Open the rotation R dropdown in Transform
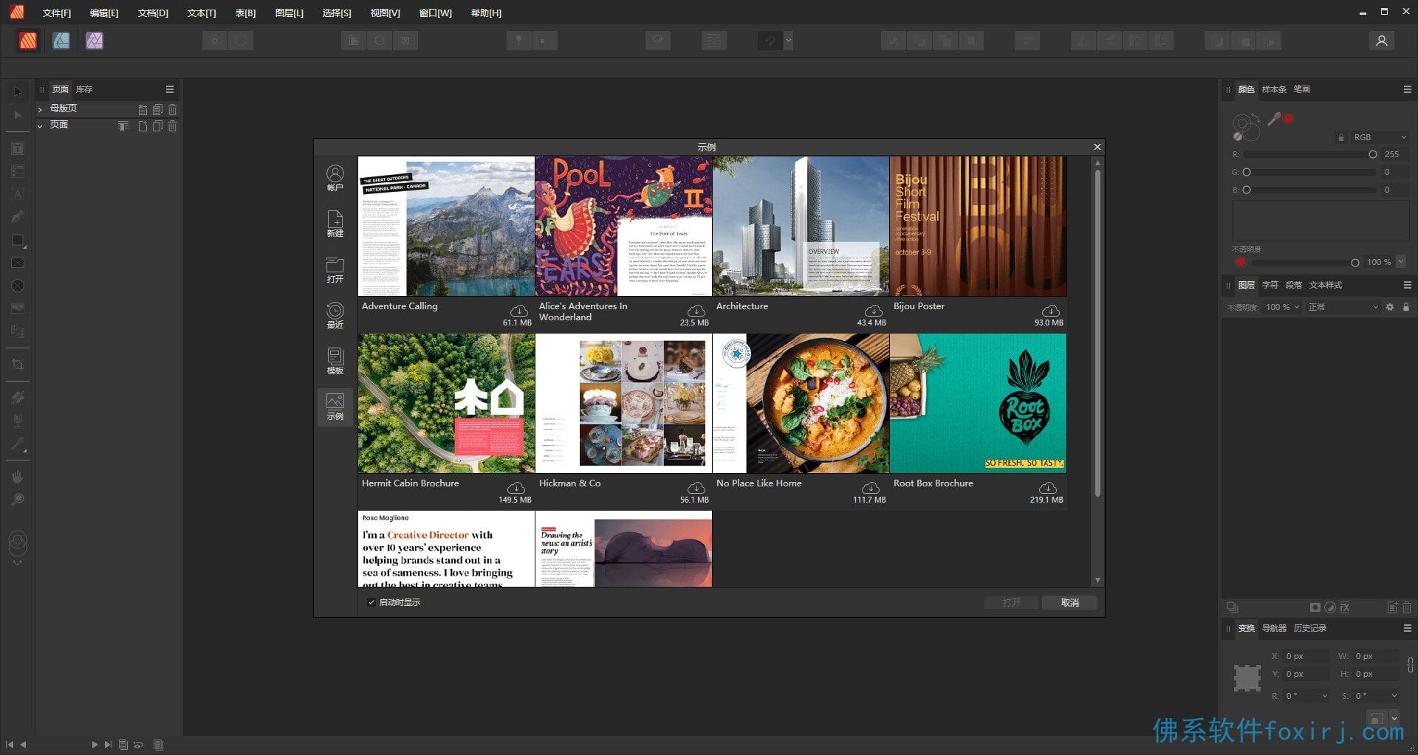Viewport: 1418px width, 755px height. pyautogui.click(x=1324, y=696)
